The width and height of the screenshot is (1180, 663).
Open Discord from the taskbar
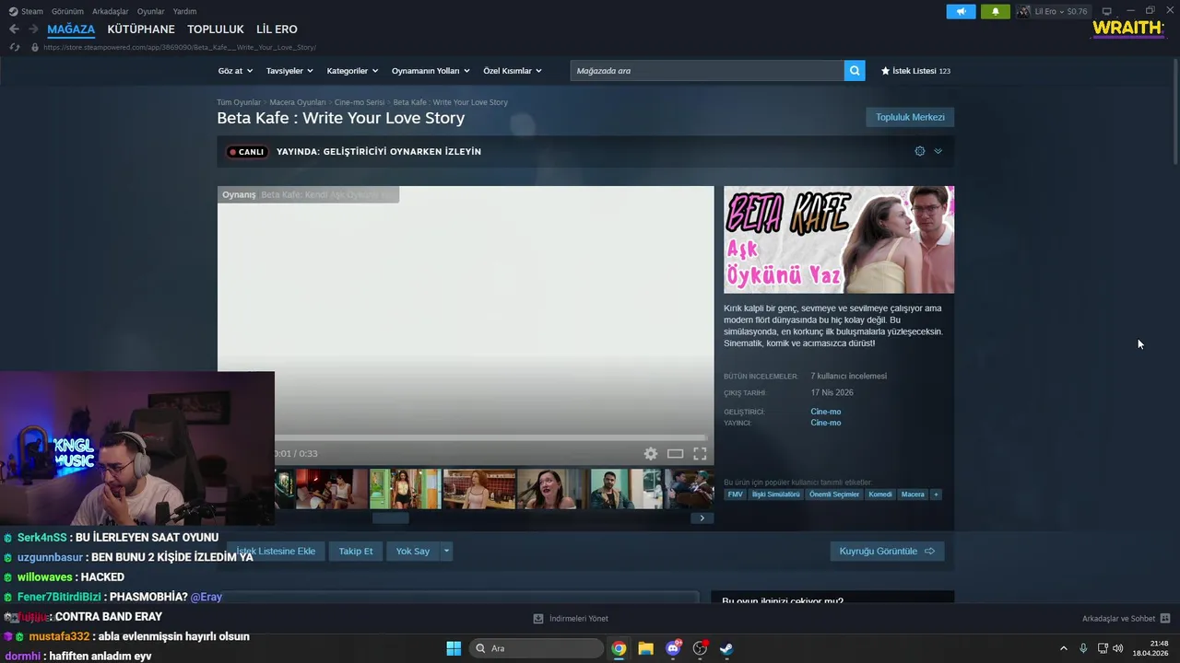point(673,648)
